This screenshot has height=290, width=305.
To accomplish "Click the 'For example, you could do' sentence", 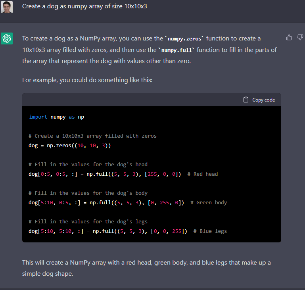I will point(87,81).
